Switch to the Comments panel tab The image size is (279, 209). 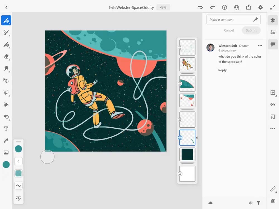[273, 44]
